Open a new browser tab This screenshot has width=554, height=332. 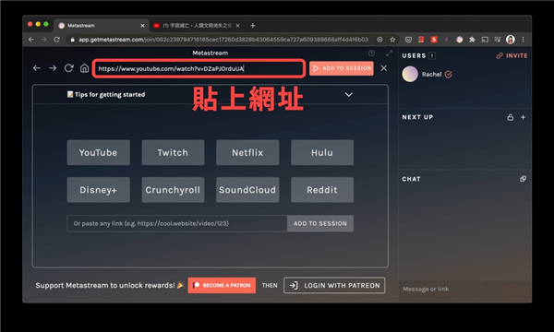(253, 26)
